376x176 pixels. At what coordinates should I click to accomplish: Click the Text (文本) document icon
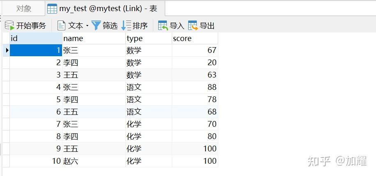62,26
